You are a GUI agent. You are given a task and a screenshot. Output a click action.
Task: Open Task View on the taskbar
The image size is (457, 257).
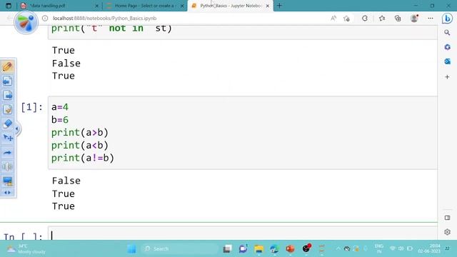click(x=227, y=248)
